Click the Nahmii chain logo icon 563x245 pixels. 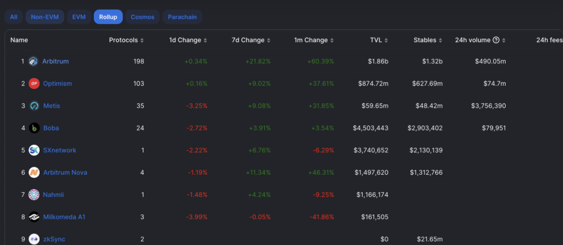click(34, 195)
